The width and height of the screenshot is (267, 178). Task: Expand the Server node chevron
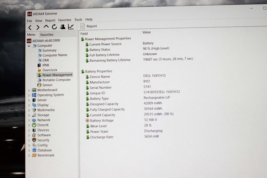point(29,100)
